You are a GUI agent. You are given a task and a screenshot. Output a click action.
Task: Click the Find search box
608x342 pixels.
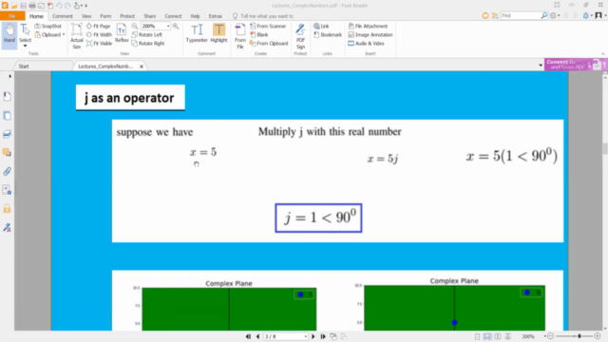pyautogui.click(x=521, y=15)
